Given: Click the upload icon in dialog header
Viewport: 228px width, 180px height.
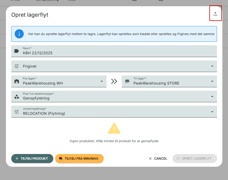Looking at the screenshot, I should (215, 14).
